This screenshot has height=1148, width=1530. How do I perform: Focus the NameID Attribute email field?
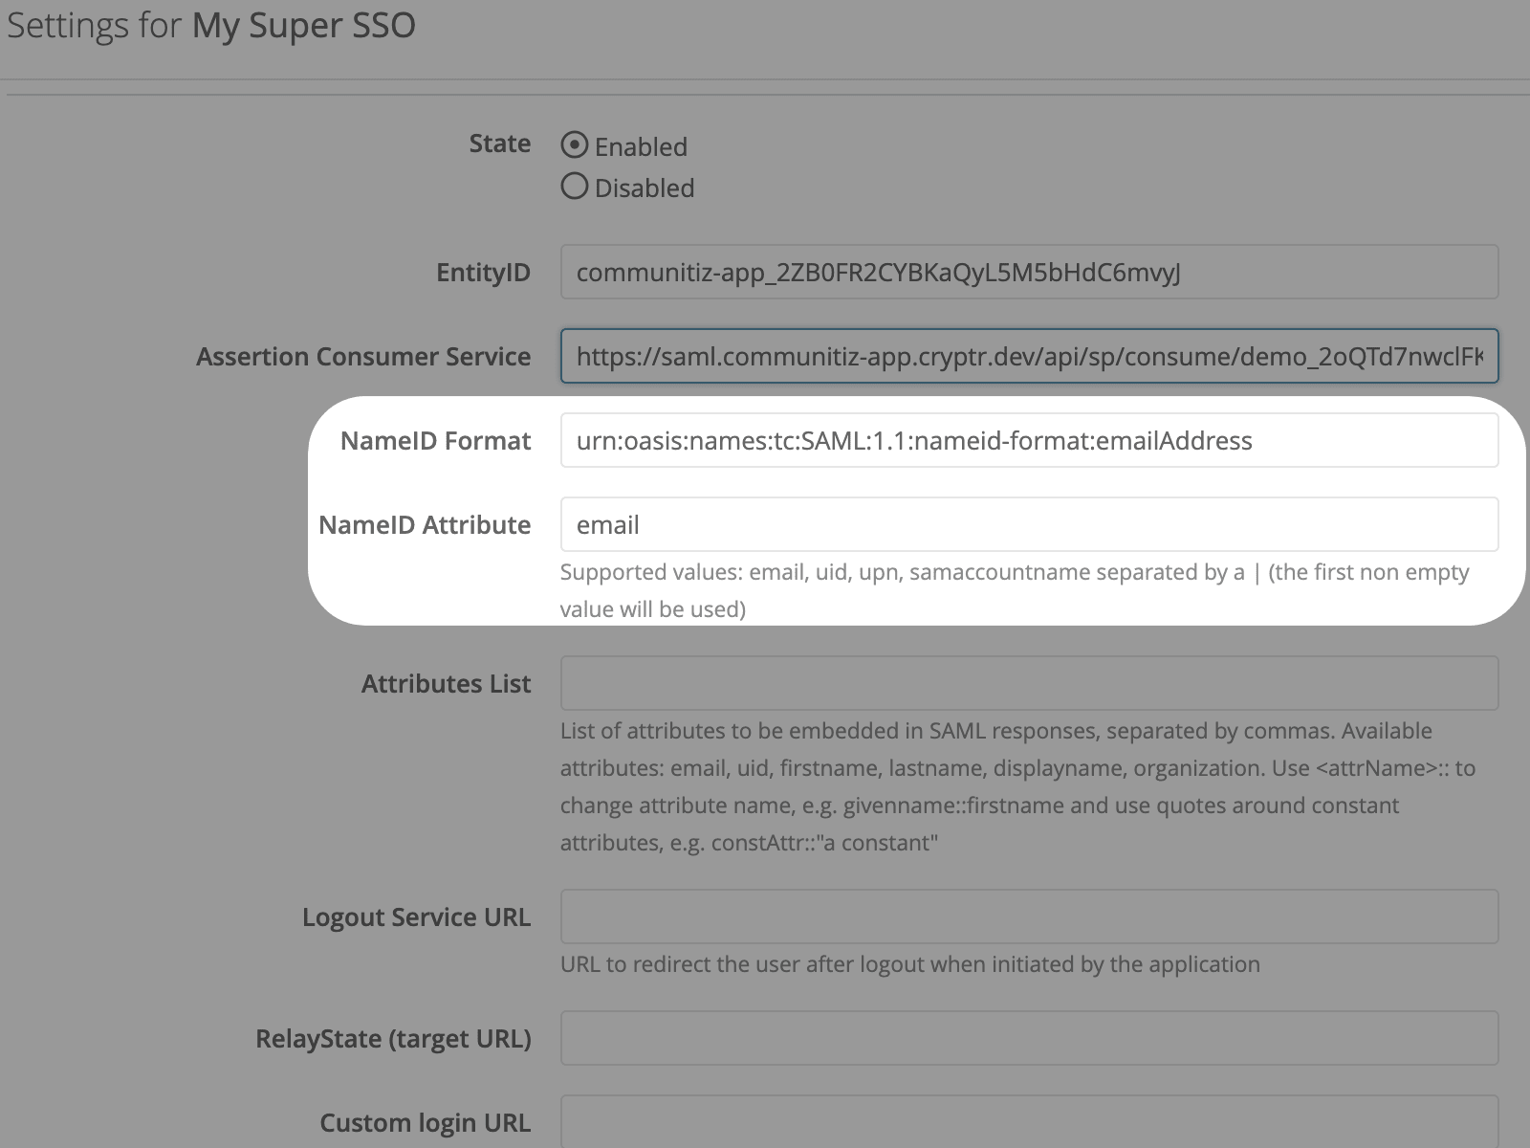pos(1029,524)
